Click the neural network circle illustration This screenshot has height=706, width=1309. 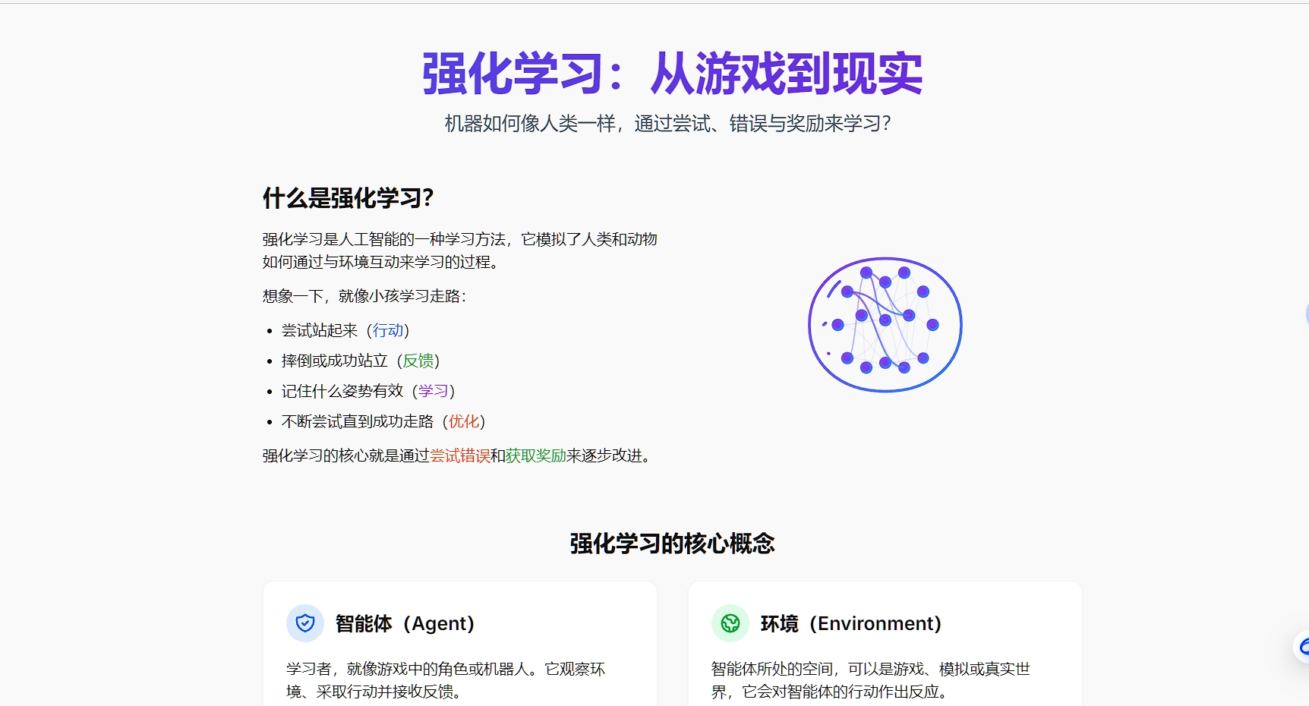pos(885,325)
